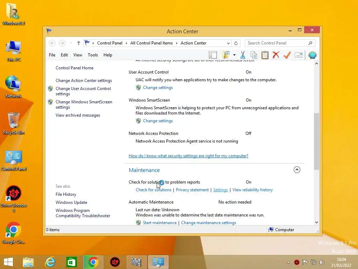The image size is (358, 269).
Task: Open View archived messages
Action: click(x=78, y=115)
